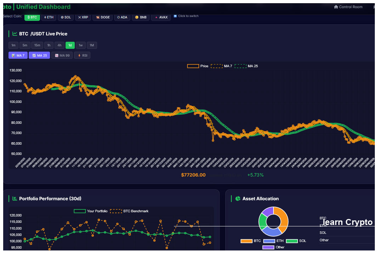Click the Unified Dashboard title
The width and height of the screenshot is (378, 254).
[43, 7]
